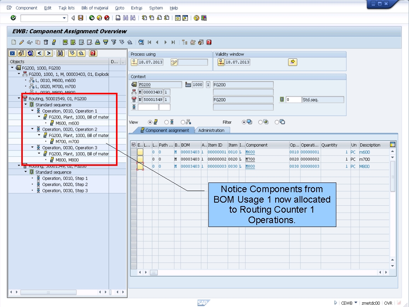This screenshot has width=409, height=307.
Task: Click the binoculars search icon above the Objects tree
Action: click(61, 53)
